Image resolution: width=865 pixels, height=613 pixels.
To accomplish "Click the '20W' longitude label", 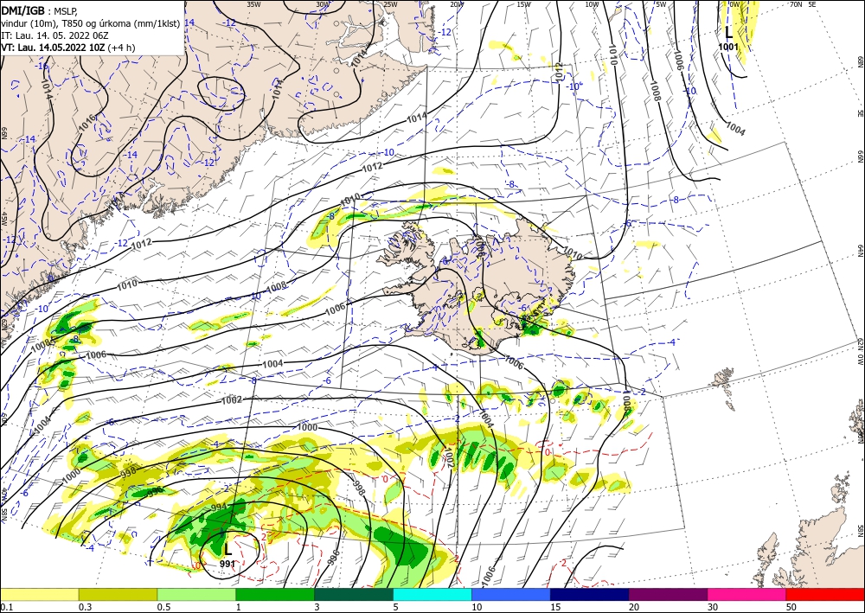I will [457, 4].
